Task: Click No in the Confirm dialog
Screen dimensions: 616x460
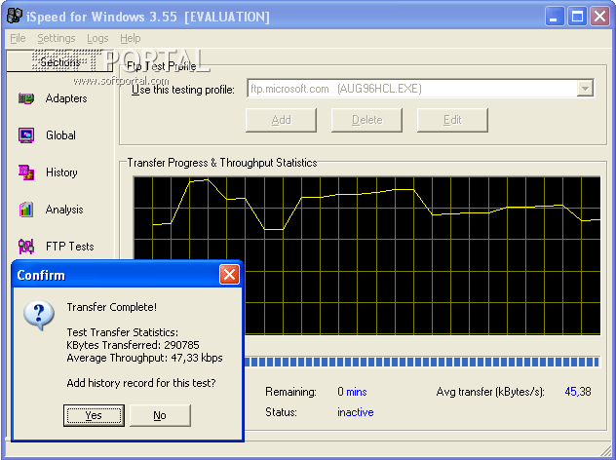Action: point(160,415)
